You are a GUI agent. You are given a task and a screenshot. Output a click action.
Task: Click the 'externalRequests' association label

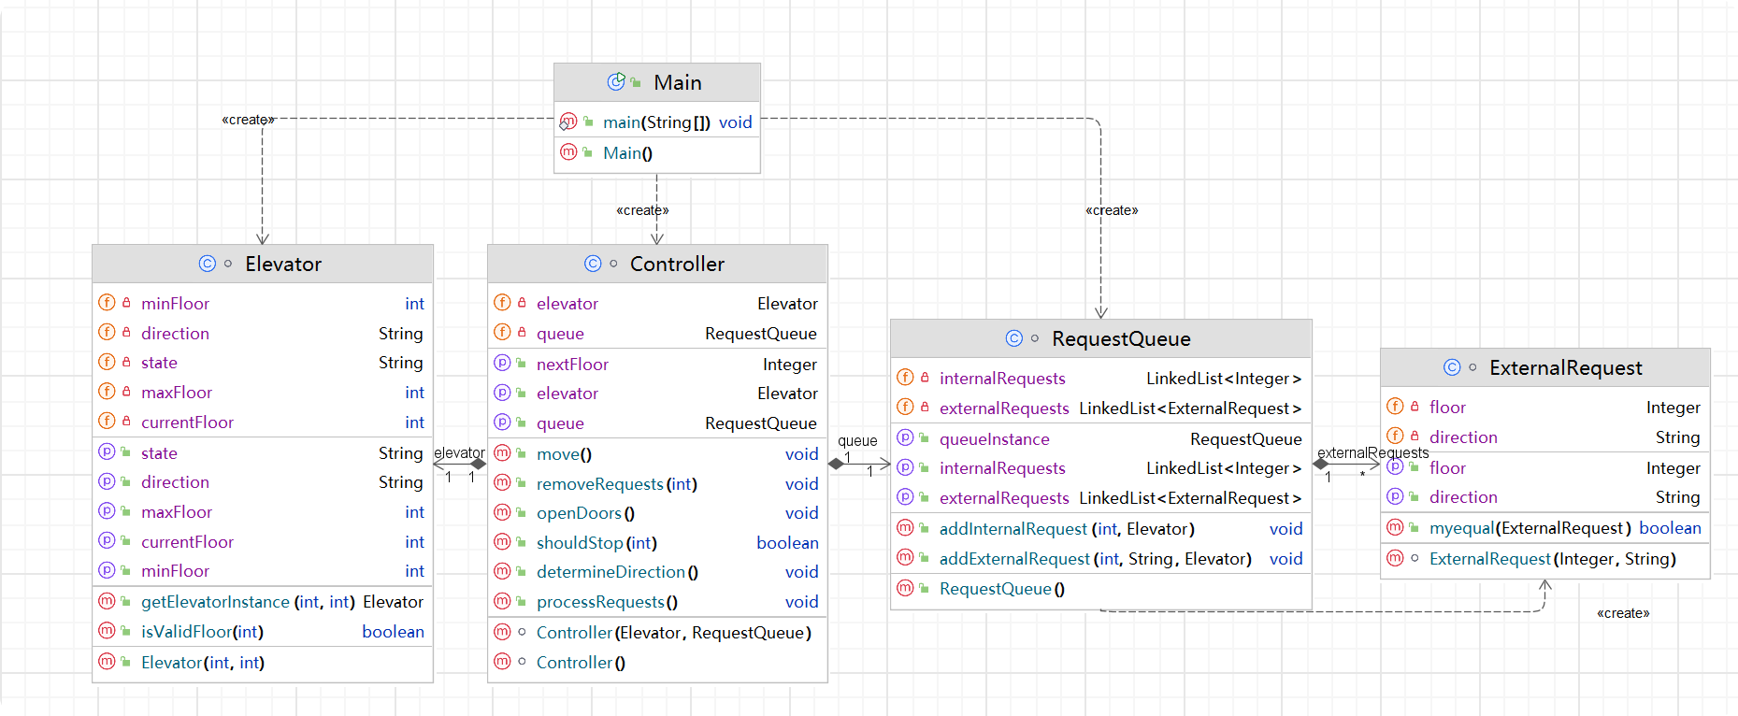click(x=1372, y=453)
